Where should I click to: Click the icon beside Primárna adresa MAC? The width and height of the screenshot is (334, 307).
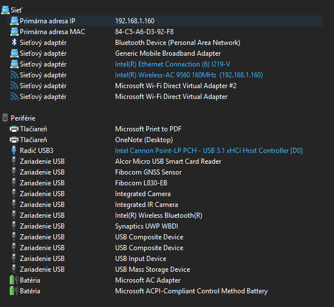tap(14, 32)
